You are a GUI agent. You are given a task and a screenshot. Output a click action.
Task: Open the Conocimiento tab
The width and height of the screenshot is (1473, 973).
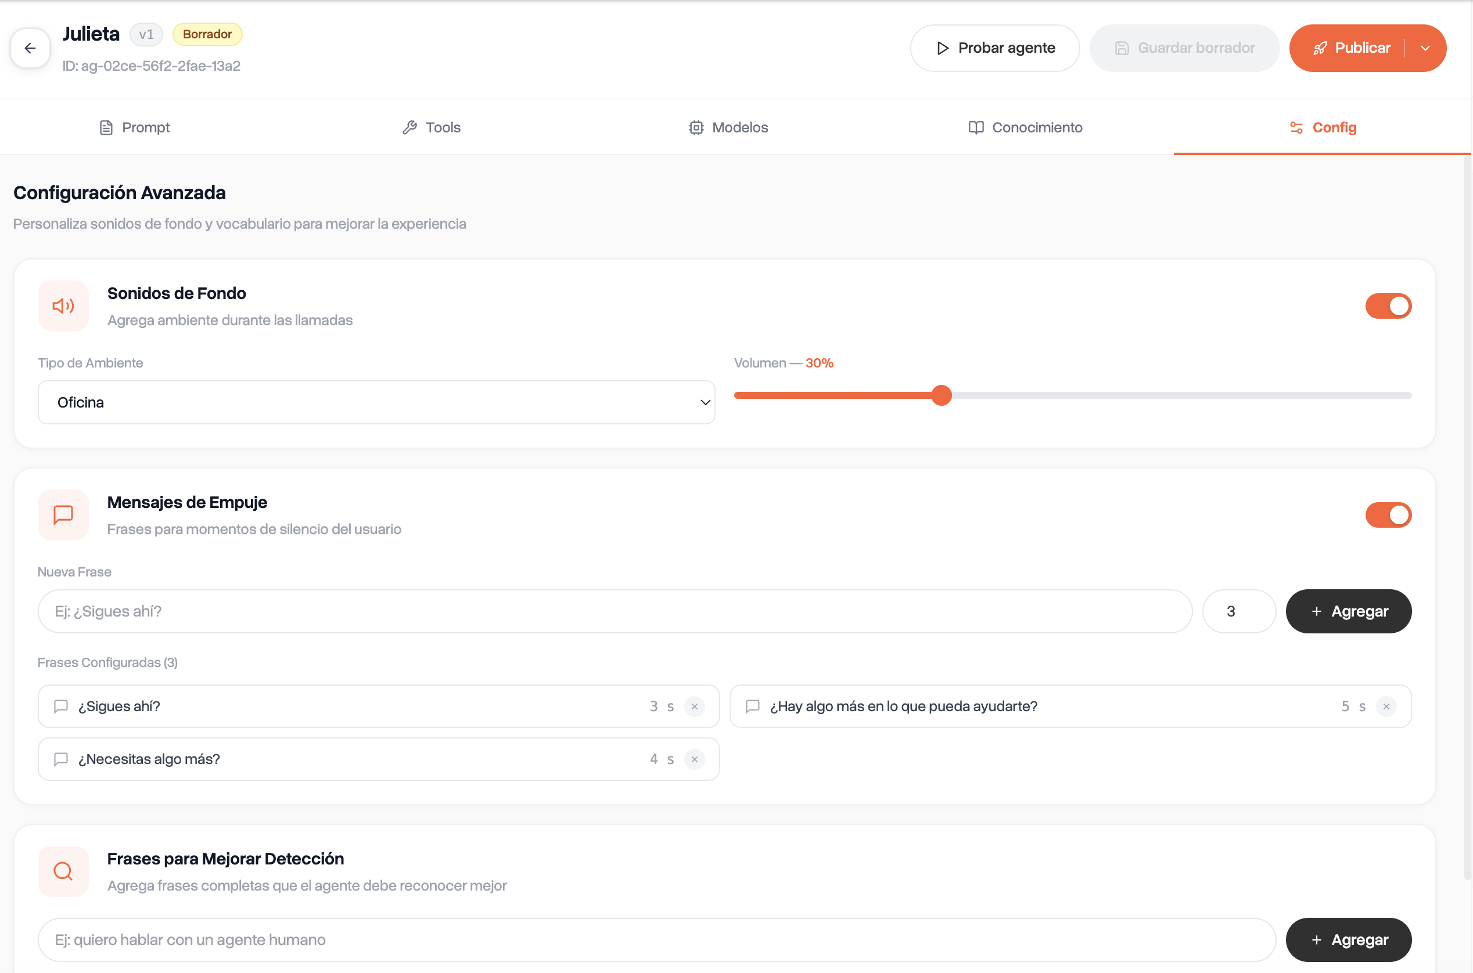coord(1025,127)
